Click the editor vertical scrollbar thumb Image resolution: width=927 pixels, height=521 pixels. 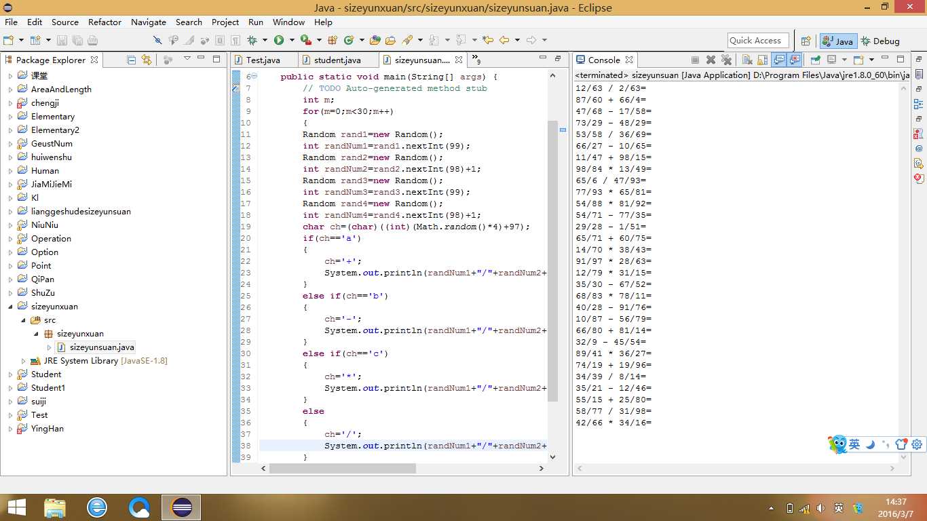[x=552, y=261]
